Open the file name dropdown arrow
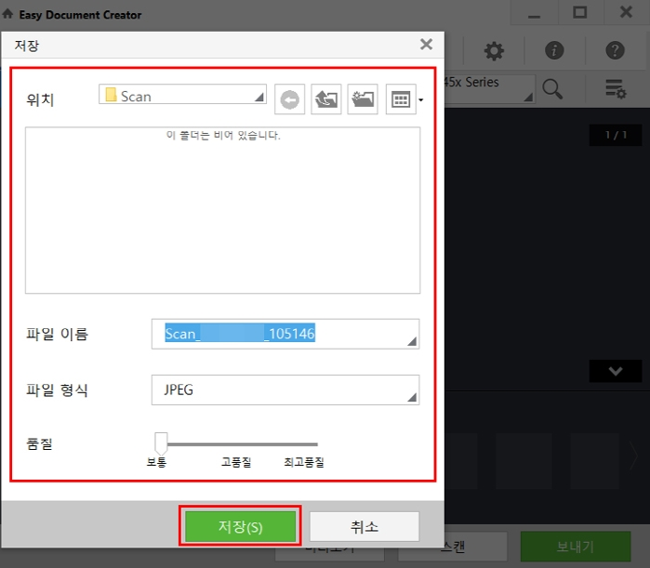The height and width of the screenshot is (568, 650). (x=412, y=341)
